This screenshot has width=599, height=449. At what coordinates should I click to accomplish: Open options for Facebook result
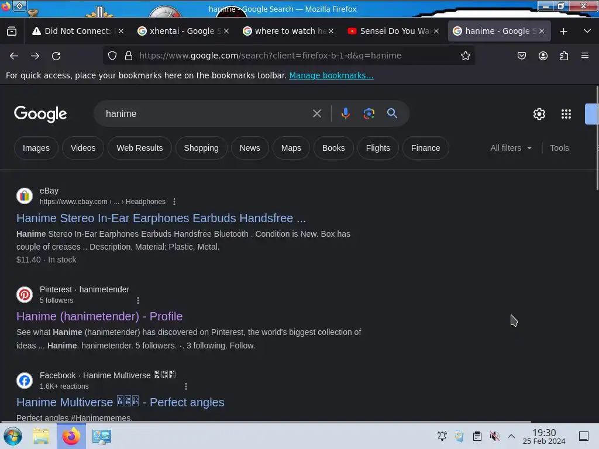(x=186, y=386)
